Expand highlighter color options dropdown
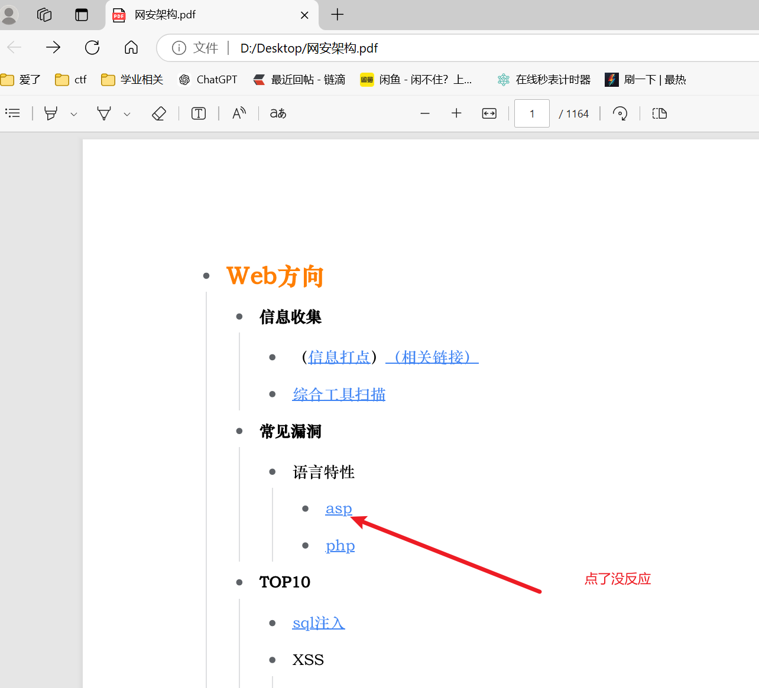Viewport: 759px width, 688px height. 74,114
